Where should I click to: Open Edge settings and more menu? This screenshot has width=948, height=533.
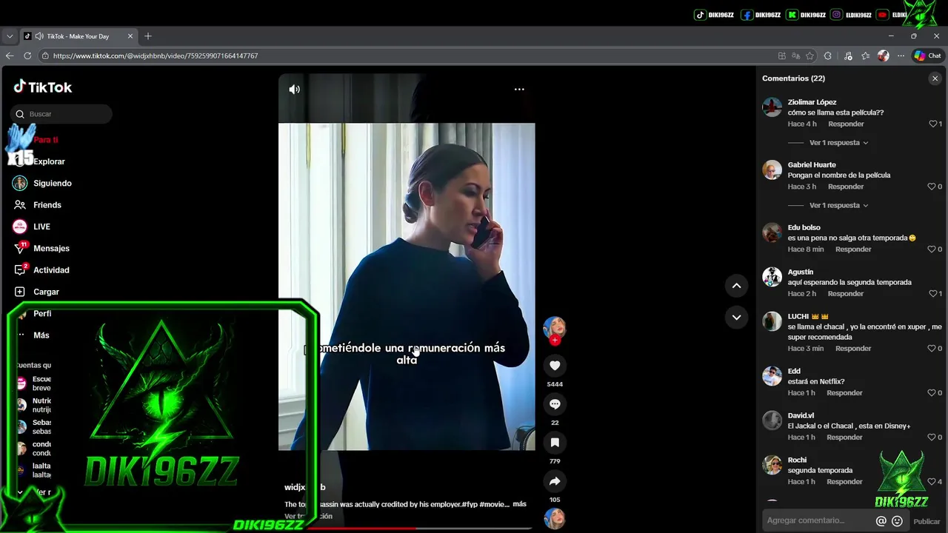coord(901,56)
